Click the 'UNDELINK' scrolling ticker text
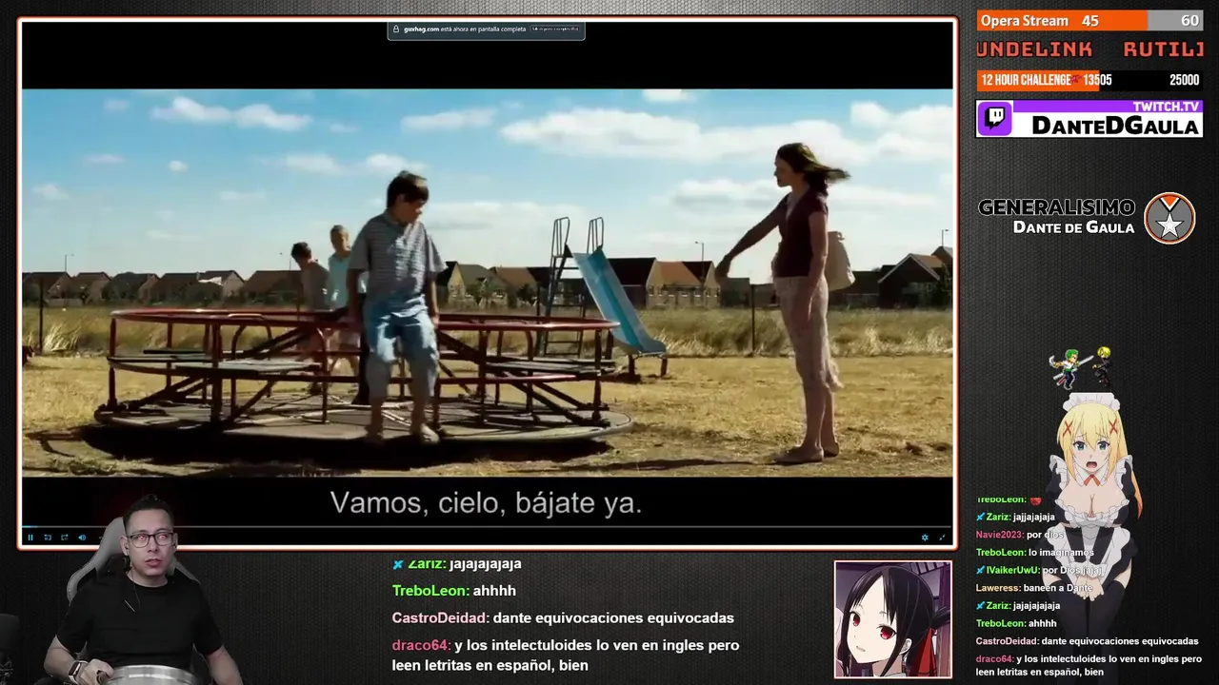The height and width of the screenshot is (685, 1219). click(x=1034, y=49)
